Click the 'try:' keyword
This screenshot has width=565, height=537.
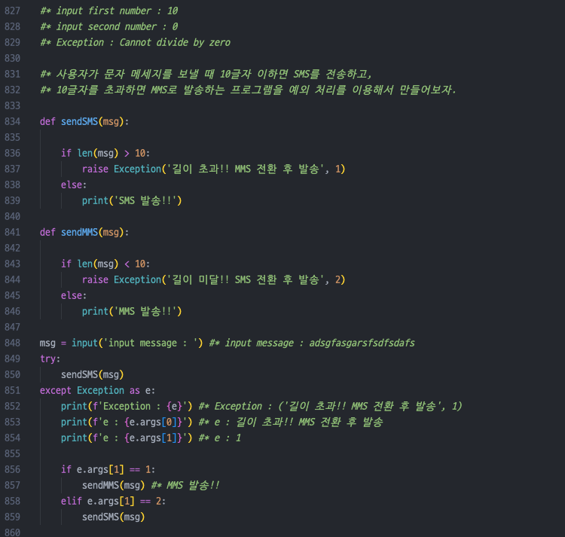click(50, 359)
